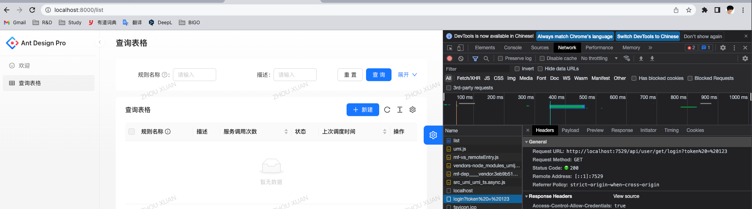Click the 新建 button

[x=363, y=110]
